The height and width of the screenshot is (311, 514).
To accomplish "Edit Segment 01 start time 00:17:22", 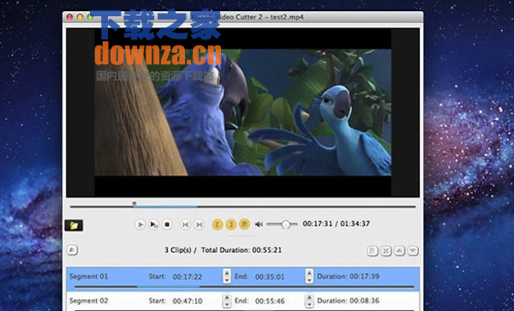I will (x=187, y=277).
